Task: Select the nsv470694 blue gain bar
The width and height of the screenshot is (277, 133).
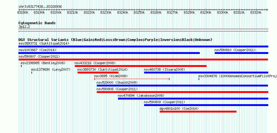Action: coord(193,99)
